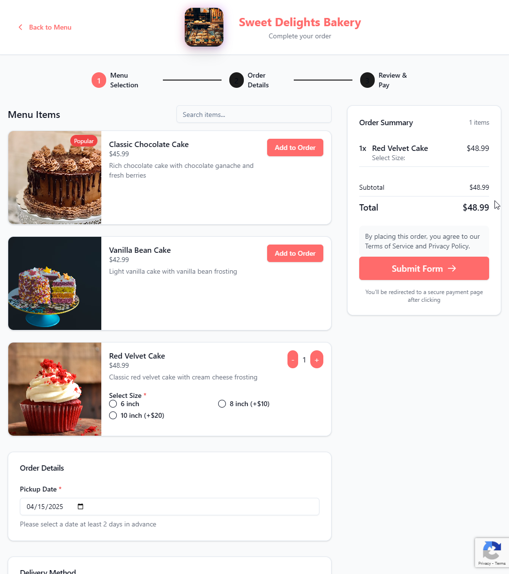Add Classic Chocolate Cake to order
The width and height of the screenshot is (509, 574).
click(x=295, y=148)
